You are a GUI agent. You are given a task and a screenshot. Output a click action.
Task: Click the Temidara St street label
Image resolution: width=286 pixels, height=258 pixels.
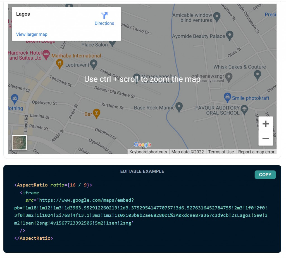pyautogui.click(x=61, y=81)
